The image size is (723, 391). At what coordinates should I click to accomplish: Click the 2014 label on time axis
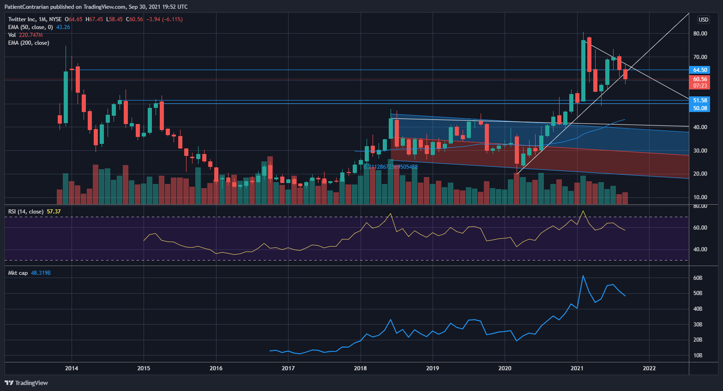[72, 368]
